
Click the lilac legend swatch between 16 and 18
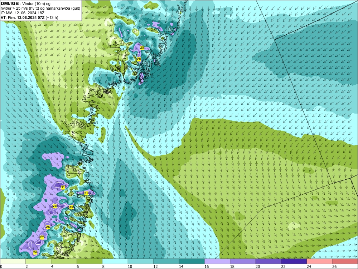click(217, 261)
